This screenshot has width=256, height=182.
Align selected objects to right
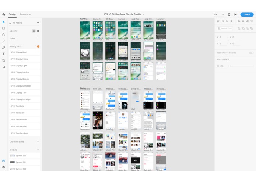click(x=248, y=21)
